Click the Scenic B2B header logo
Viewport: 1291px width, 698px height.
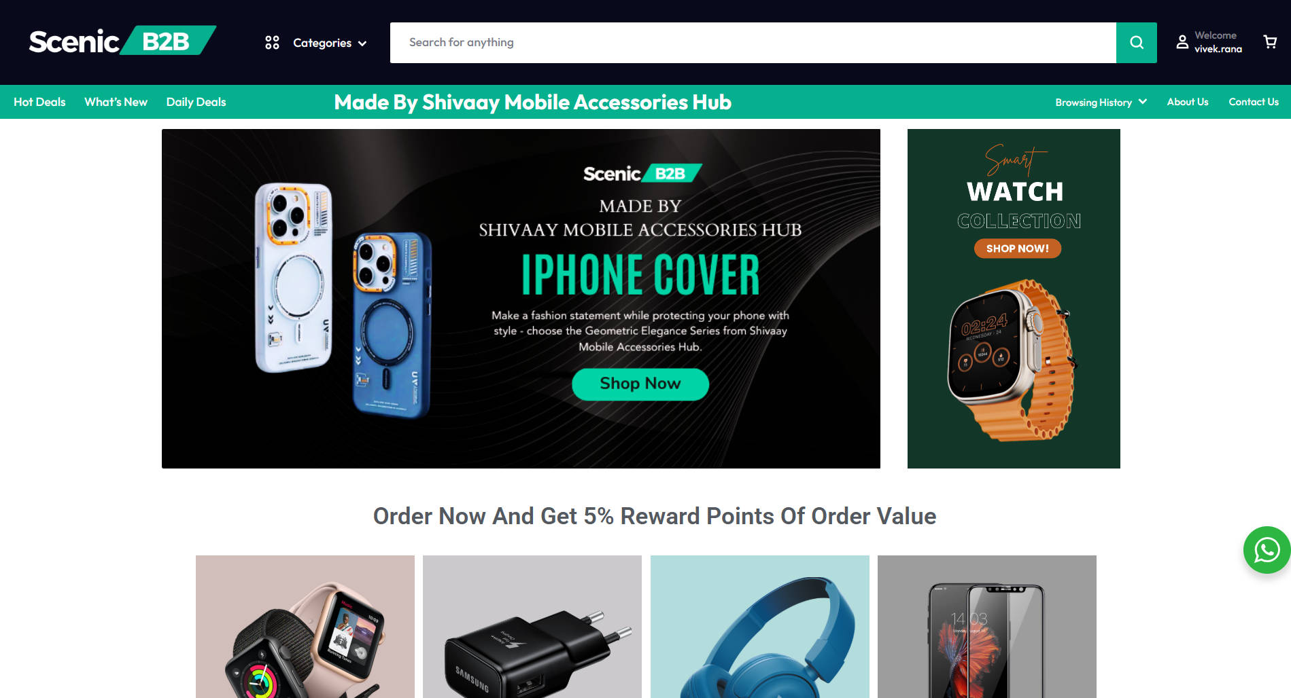point(122,41)
